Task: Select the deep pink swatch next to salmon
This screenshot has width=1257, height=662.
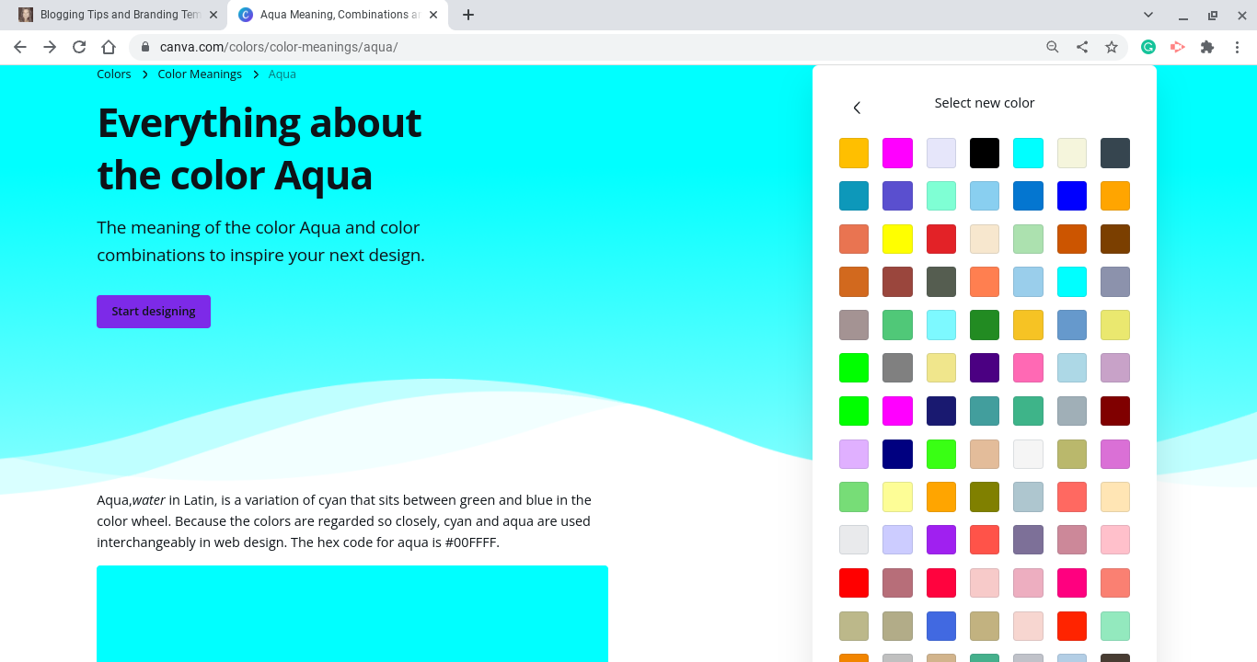Action: (1072, 583)
